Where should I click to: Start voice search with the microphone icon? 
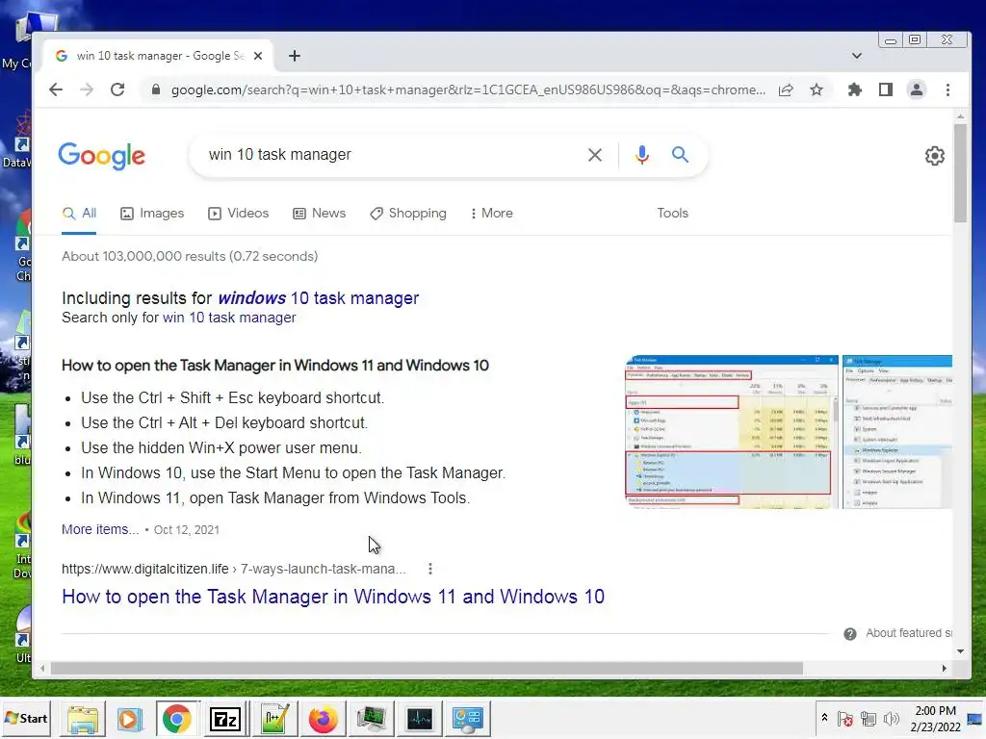pyautogui.click(x=641, y=155)
